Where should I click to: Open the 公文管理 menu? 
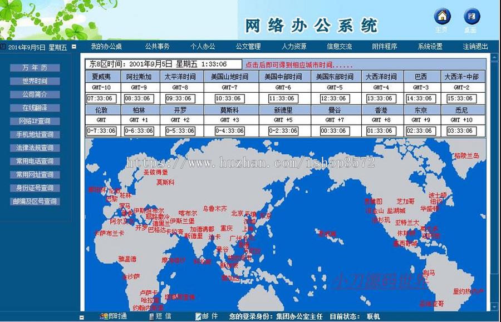point(248,47)
